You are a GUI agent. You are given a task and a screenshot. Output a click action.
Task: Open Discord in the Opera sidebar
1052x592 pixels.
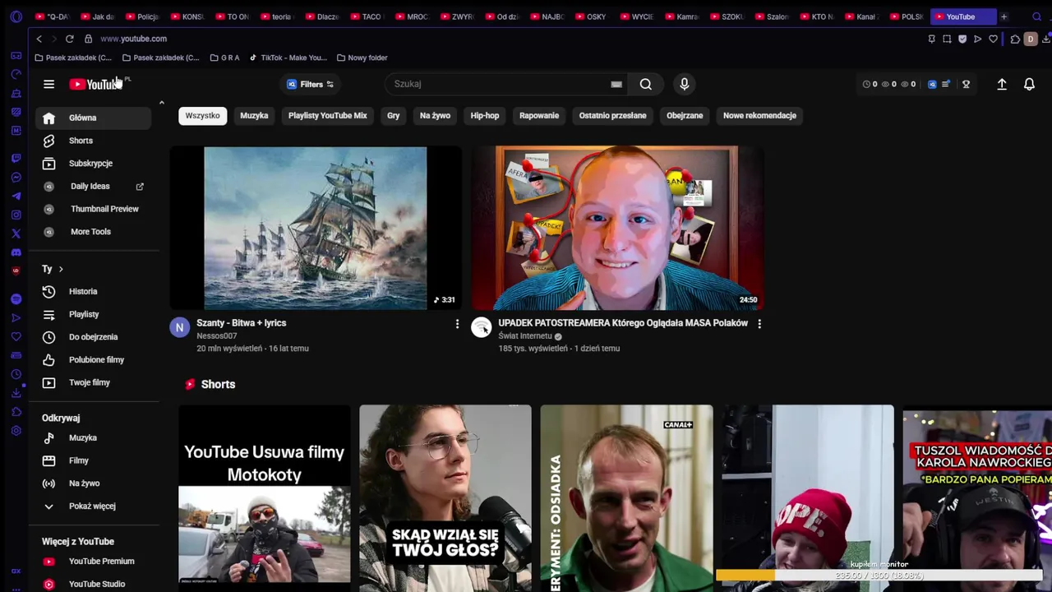(x=16, y=252)
